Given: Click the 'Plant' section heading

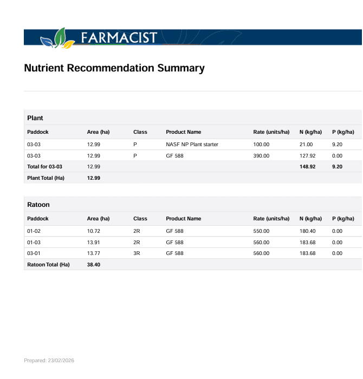Looking at the screenshot, I should coord(35,118).
